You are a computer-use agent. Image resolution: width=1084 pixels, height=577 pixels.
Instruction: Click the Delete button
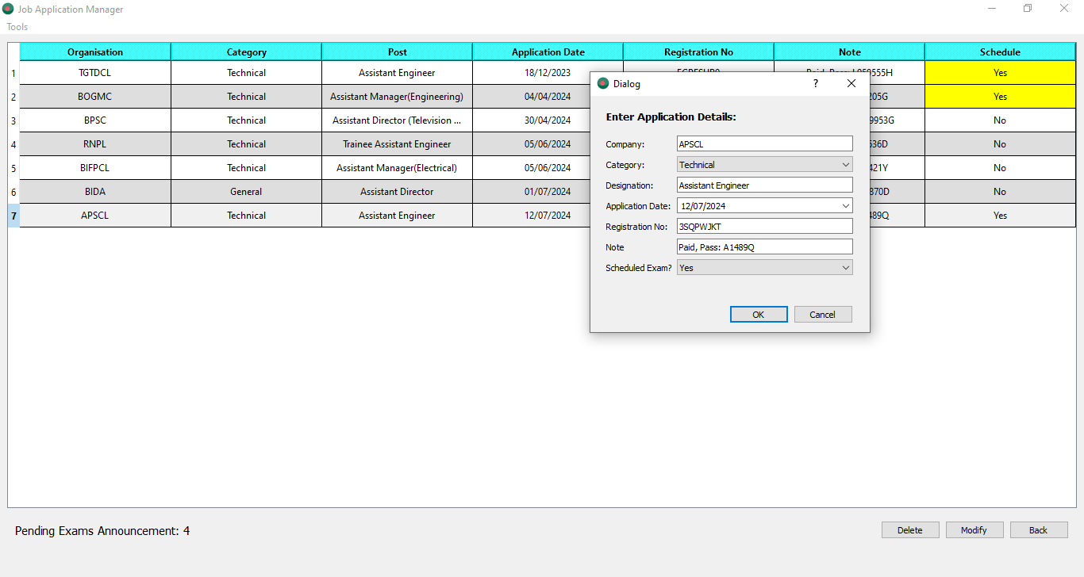(910, 530)
